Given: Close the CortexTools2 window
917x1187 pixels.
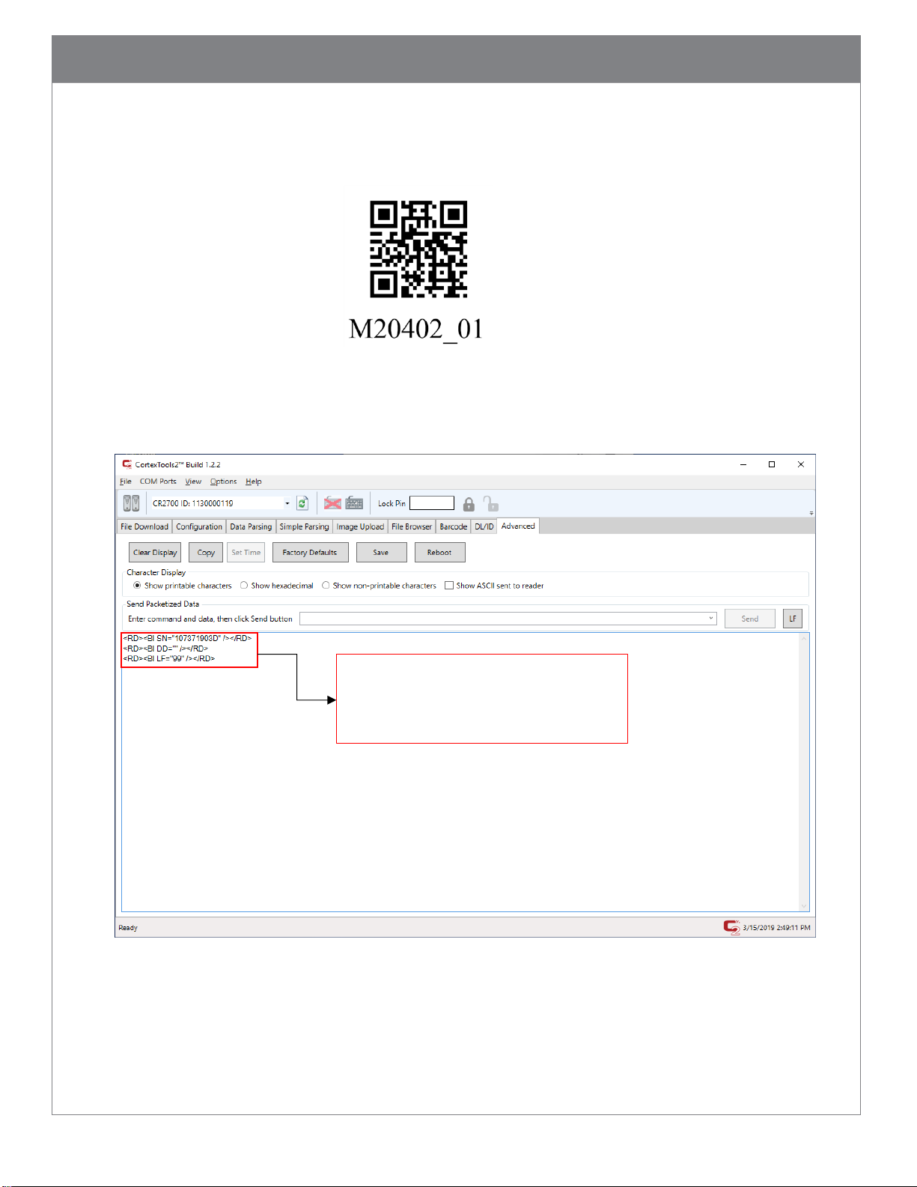Looking at the screenshot, I should click(801, 464).
